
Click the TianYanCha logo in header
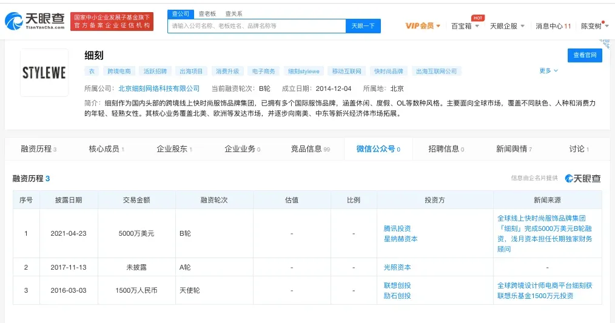35,21
